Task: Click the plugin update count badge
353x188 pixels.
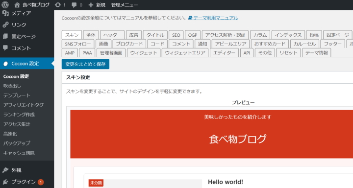Action: [41, 182]
